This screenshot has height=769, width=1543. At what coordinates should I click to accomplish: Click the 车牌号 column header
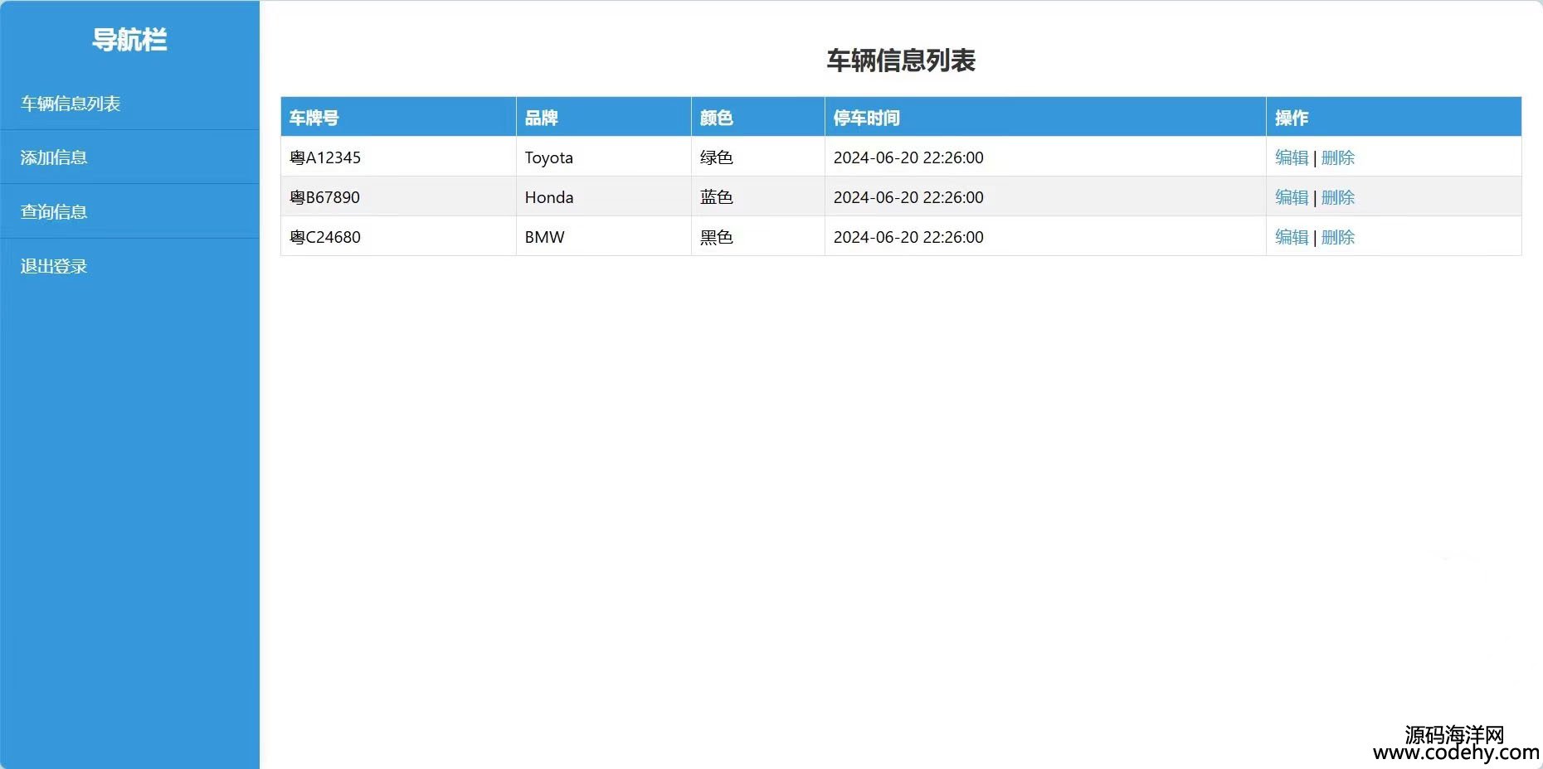314,118
